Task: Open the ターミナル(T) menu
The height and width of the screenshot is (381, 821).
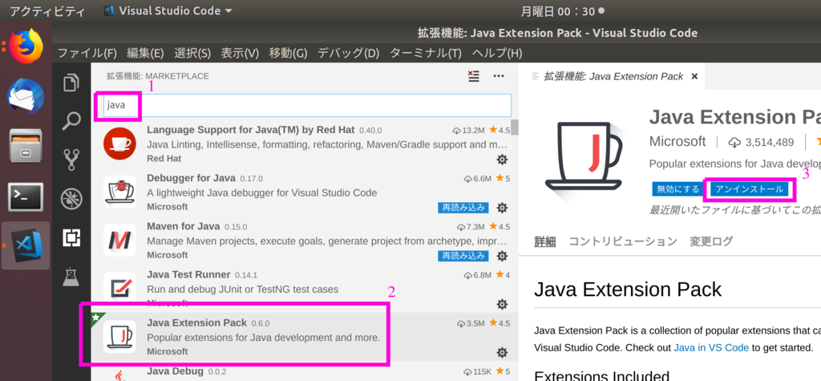Action: click(x=426, y=53)
